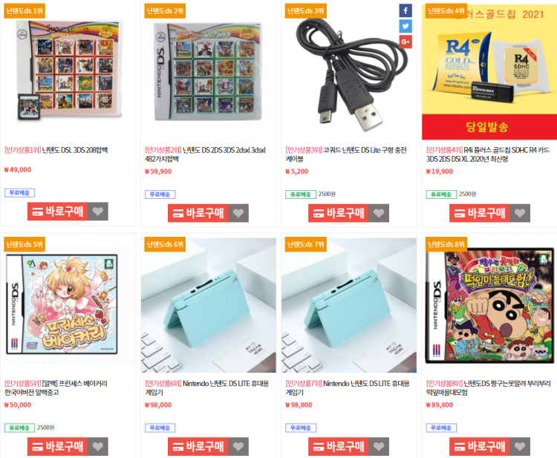This screenshot has height=458, width=557.
Task: Open the 프린세스 베이커리 product title link
Action: pos(56,388)
